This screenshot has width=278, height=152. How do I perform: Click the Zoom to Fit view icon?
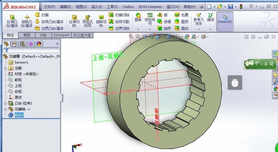click(x=131, y=37)
